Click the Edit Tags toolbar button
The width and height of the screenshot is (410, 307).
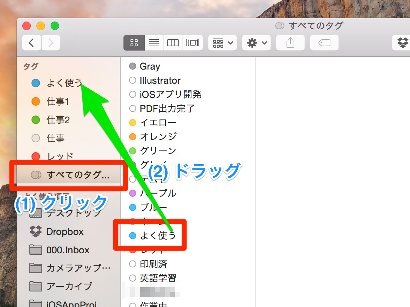click(324, 42)
